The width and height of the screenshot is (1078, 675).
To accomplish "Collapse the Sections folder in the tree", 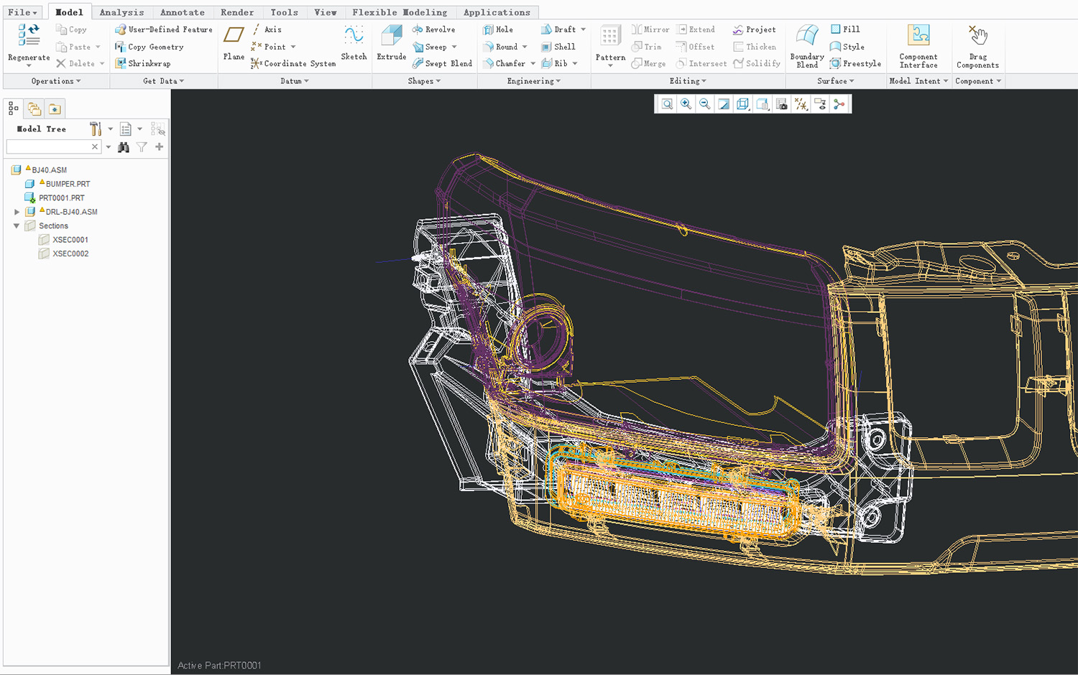I will (17, 225).
